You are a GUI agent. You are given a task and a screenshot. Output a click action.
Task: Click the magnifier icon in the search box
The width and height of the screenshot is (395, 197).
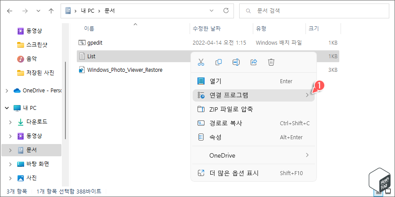pos(248,11)
